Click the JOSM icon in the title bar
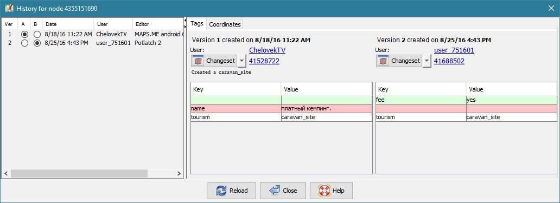This screenshot has width=560, height=203. (x=9, y=8)
